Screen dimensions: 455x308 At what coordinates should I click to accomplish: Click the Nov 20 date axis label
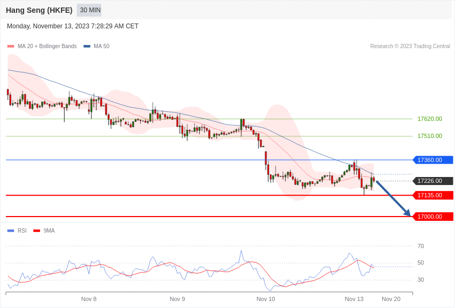[391, 299]
